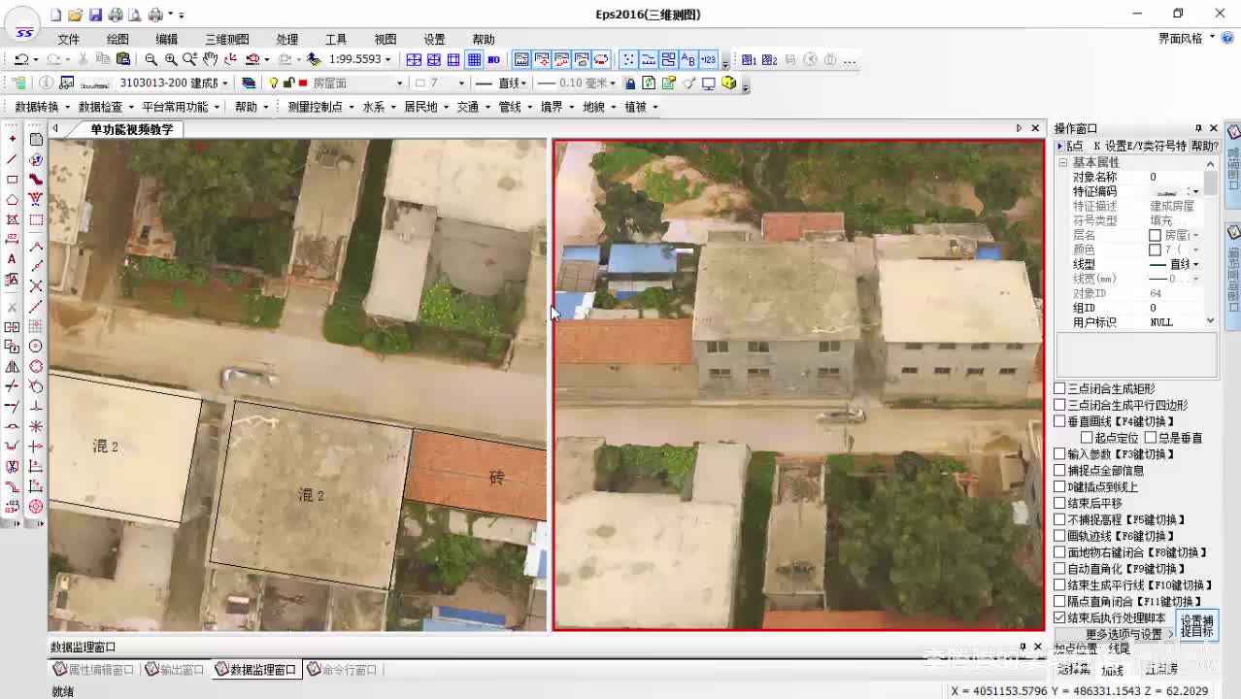Click the 设置捕捉目标 button

click(x=1197, y=625)
